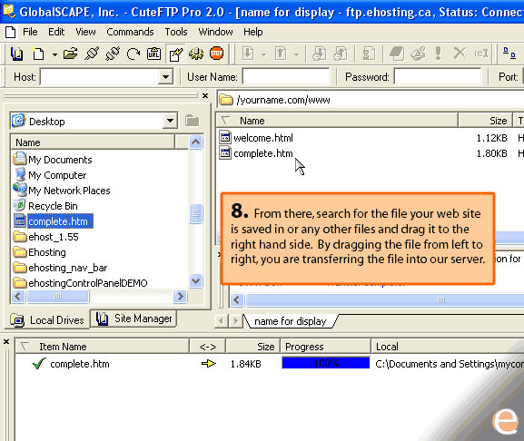Click the large icons view toolbar icon
Screen dimensions: 524x441
(509, 54)
